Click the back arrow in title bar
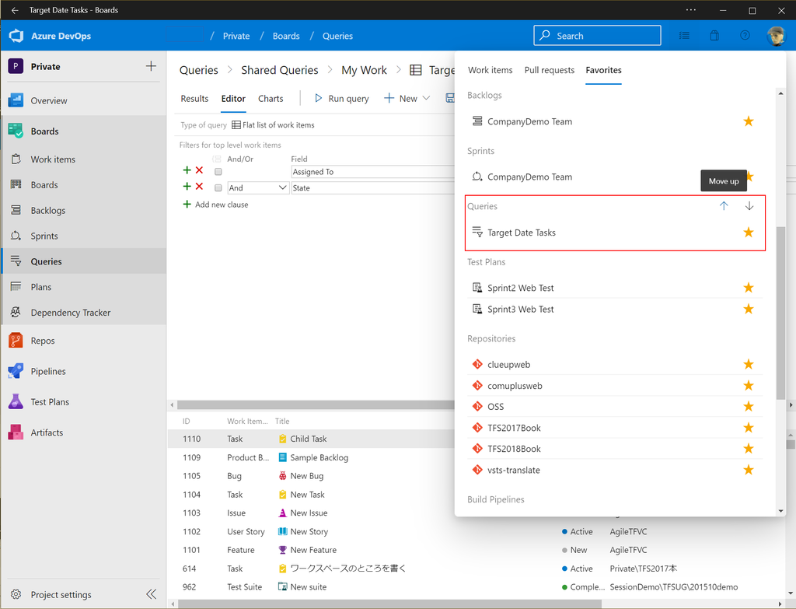 click(x=15, y=10)
